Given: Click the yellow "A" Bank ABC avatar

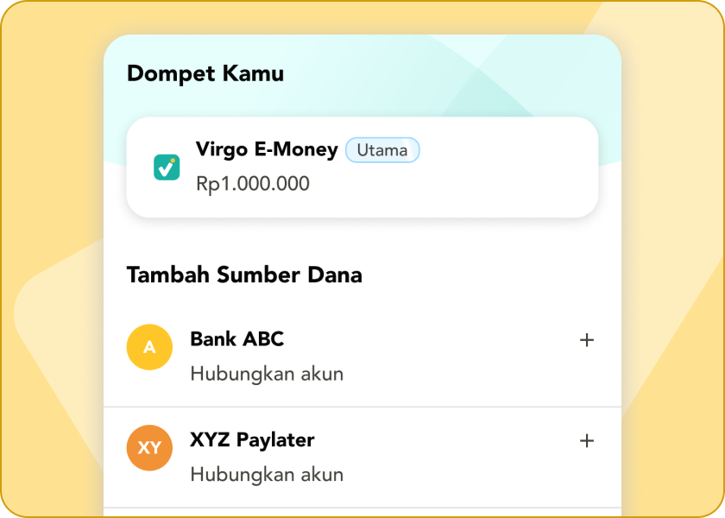Looking at the screenshot, I should click(149, 347).
